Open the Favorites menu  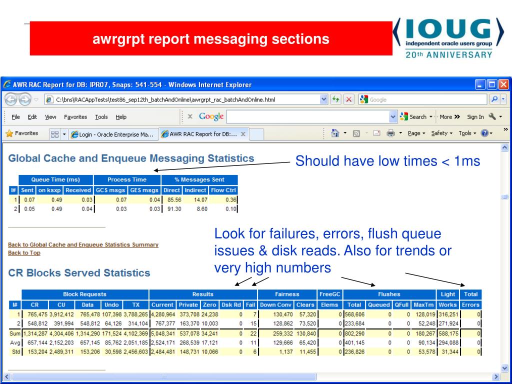coord(75,117)
